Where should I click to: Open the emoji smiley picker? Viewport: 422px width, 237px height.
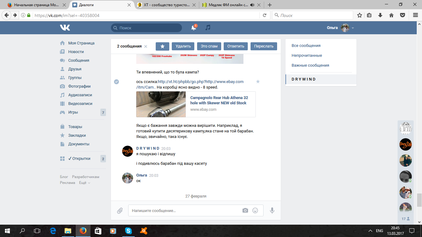tap(255, 210)
